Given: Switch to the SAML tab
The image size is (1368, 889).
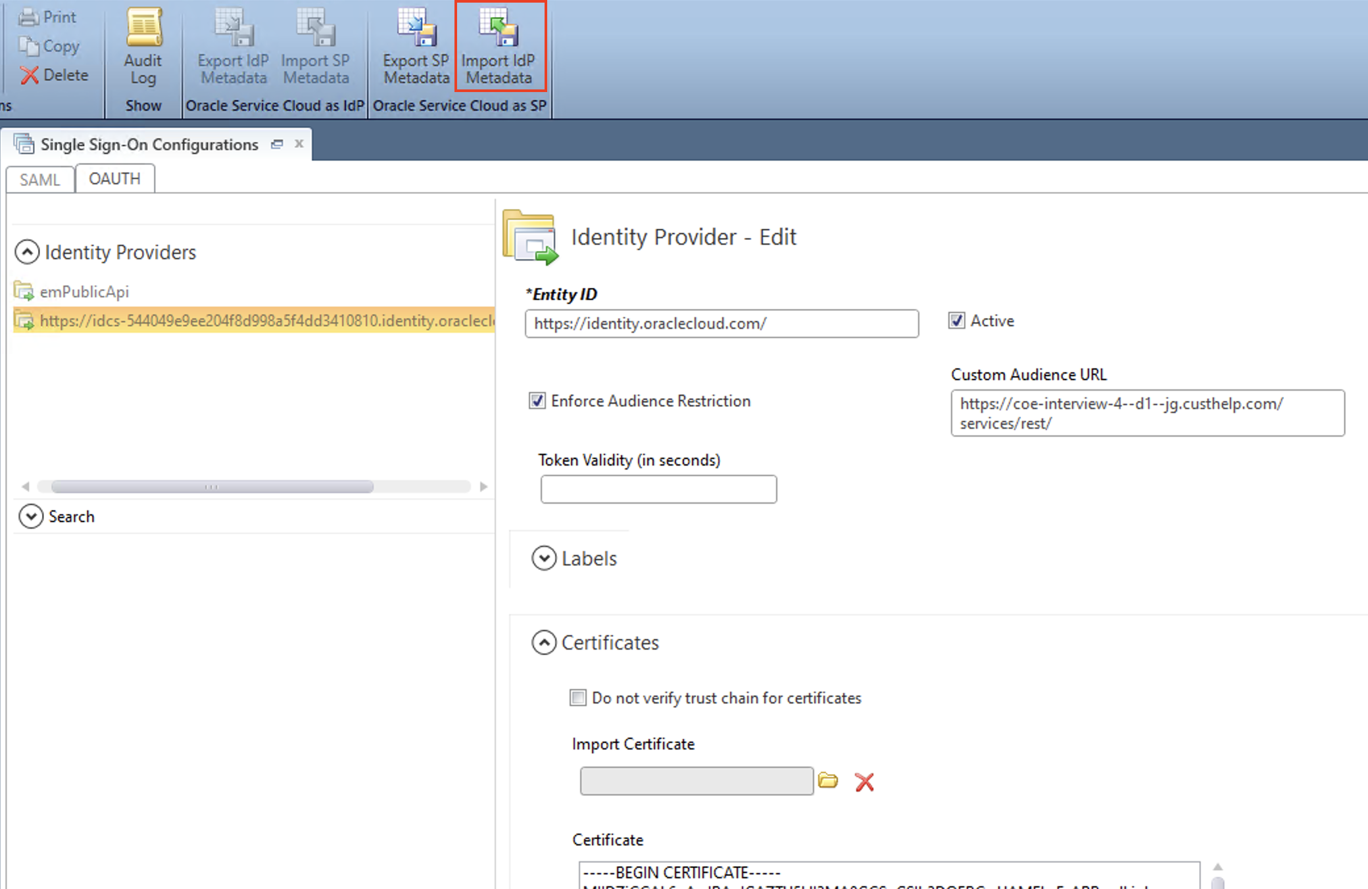Looking at the screenshot, I should [x=39, y=179].
